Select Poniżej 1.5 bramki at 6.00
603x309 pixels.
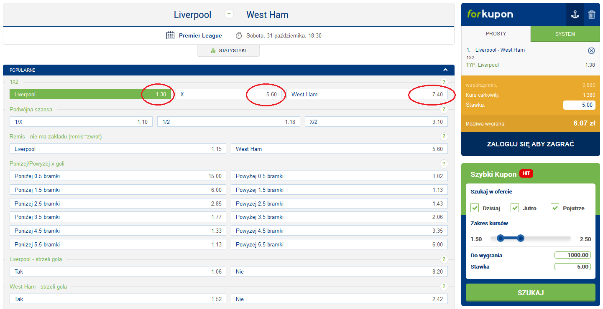[x=118, y=190]
